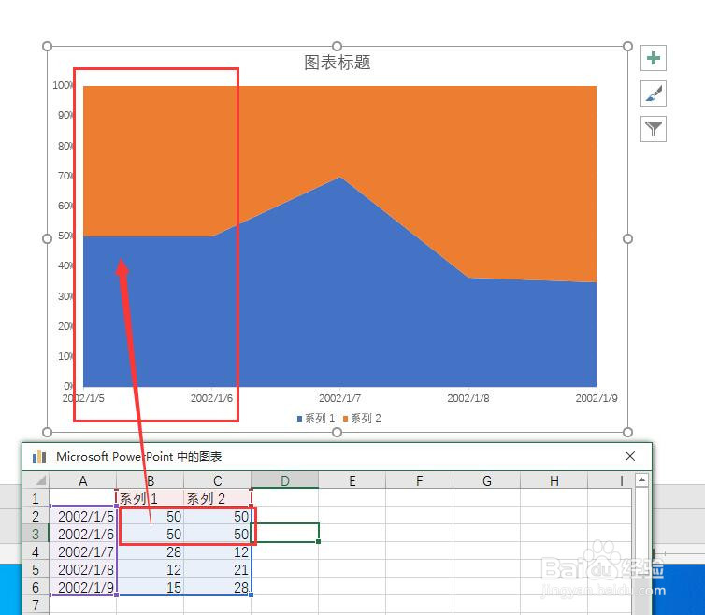Click cell C5 with value 21
This screenshot has height=615, width=705.
click(x=218, y=569)
